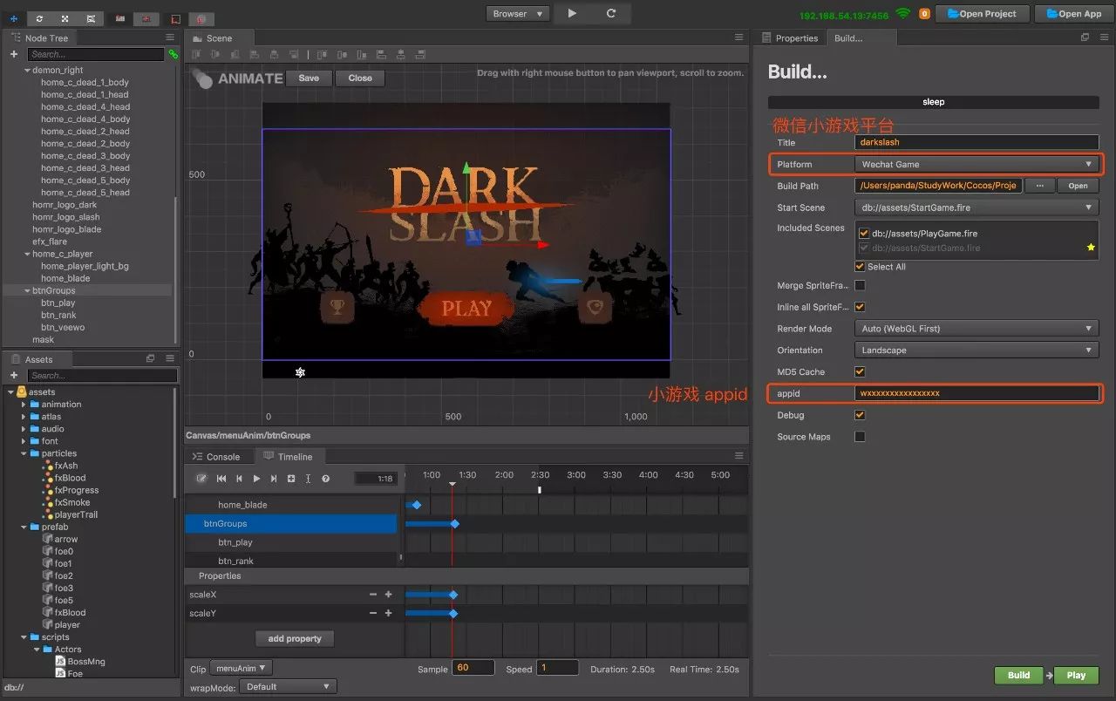Click the add keyframe icon in timeline

coord(291,479)
